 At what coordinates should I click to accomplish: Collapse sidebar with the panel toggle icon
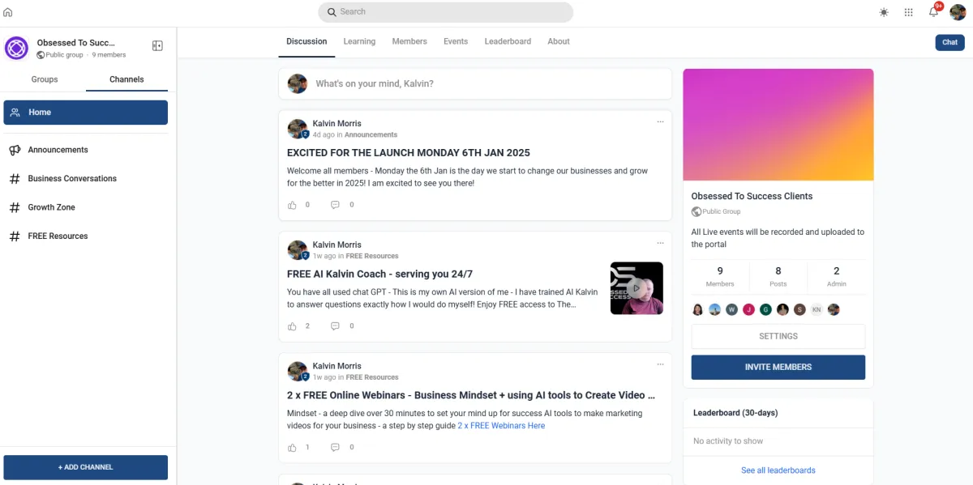point(157,46)
